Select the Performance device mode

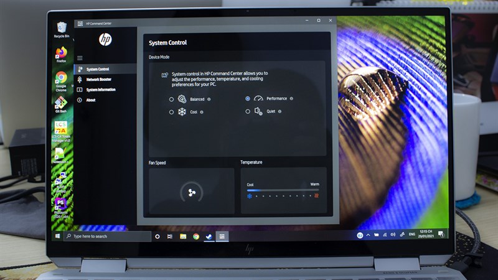[x=248, y=99]
